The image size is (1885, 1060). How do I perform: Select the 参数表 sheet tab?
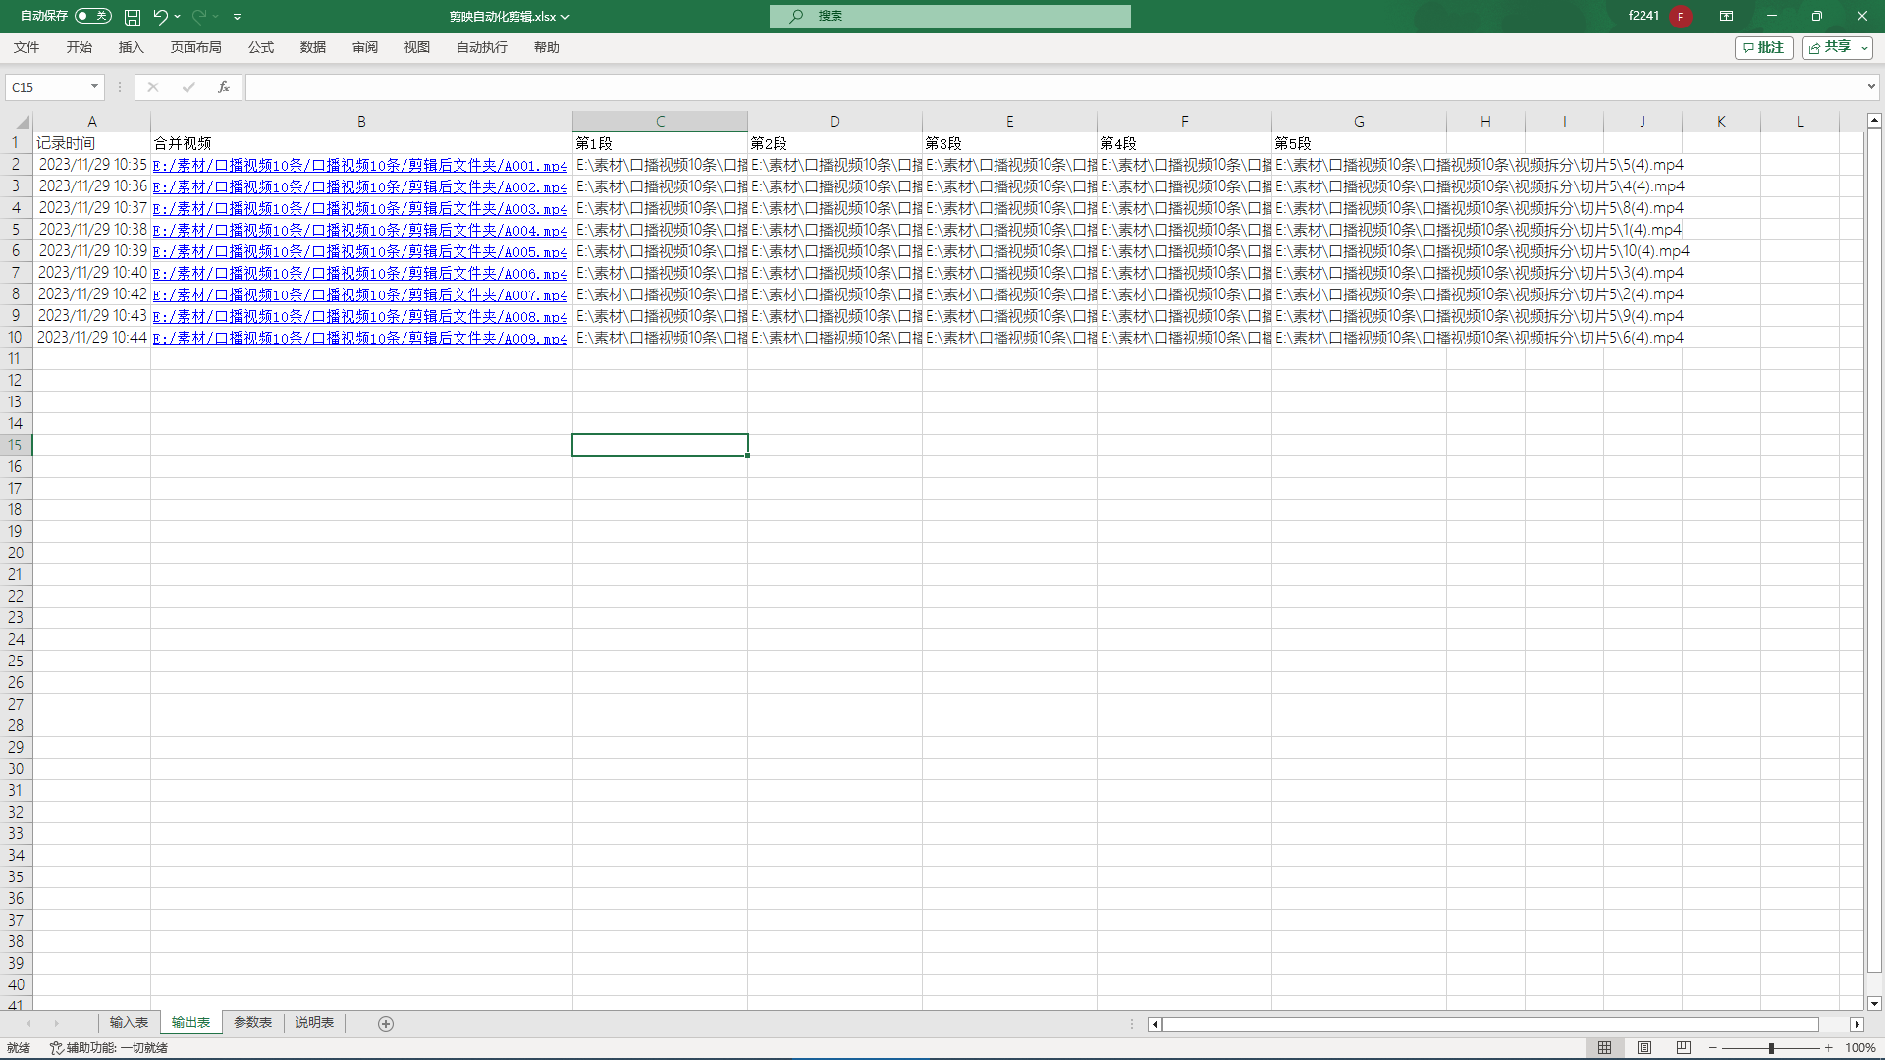252,1023
